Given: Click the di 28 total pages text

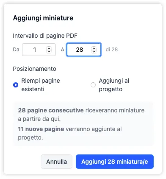Looking at the screenshot, I should pyautogui.click(x=112, y=50).
